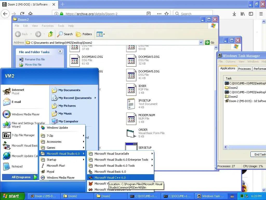This screenshot has height=200, width=266.
Task: Open My Pictures from Start menu
Action: coord(74,106)
